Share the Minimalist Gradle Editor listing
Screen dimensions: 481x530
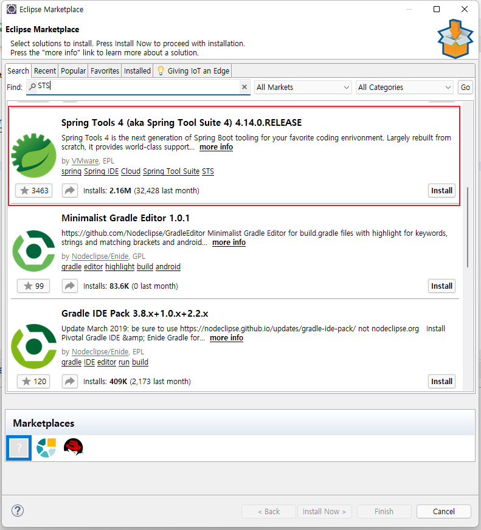[70, 286]
